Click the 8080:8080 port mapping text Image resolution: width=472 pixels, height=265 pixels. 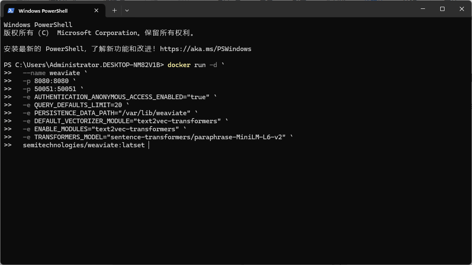(51, 81)
